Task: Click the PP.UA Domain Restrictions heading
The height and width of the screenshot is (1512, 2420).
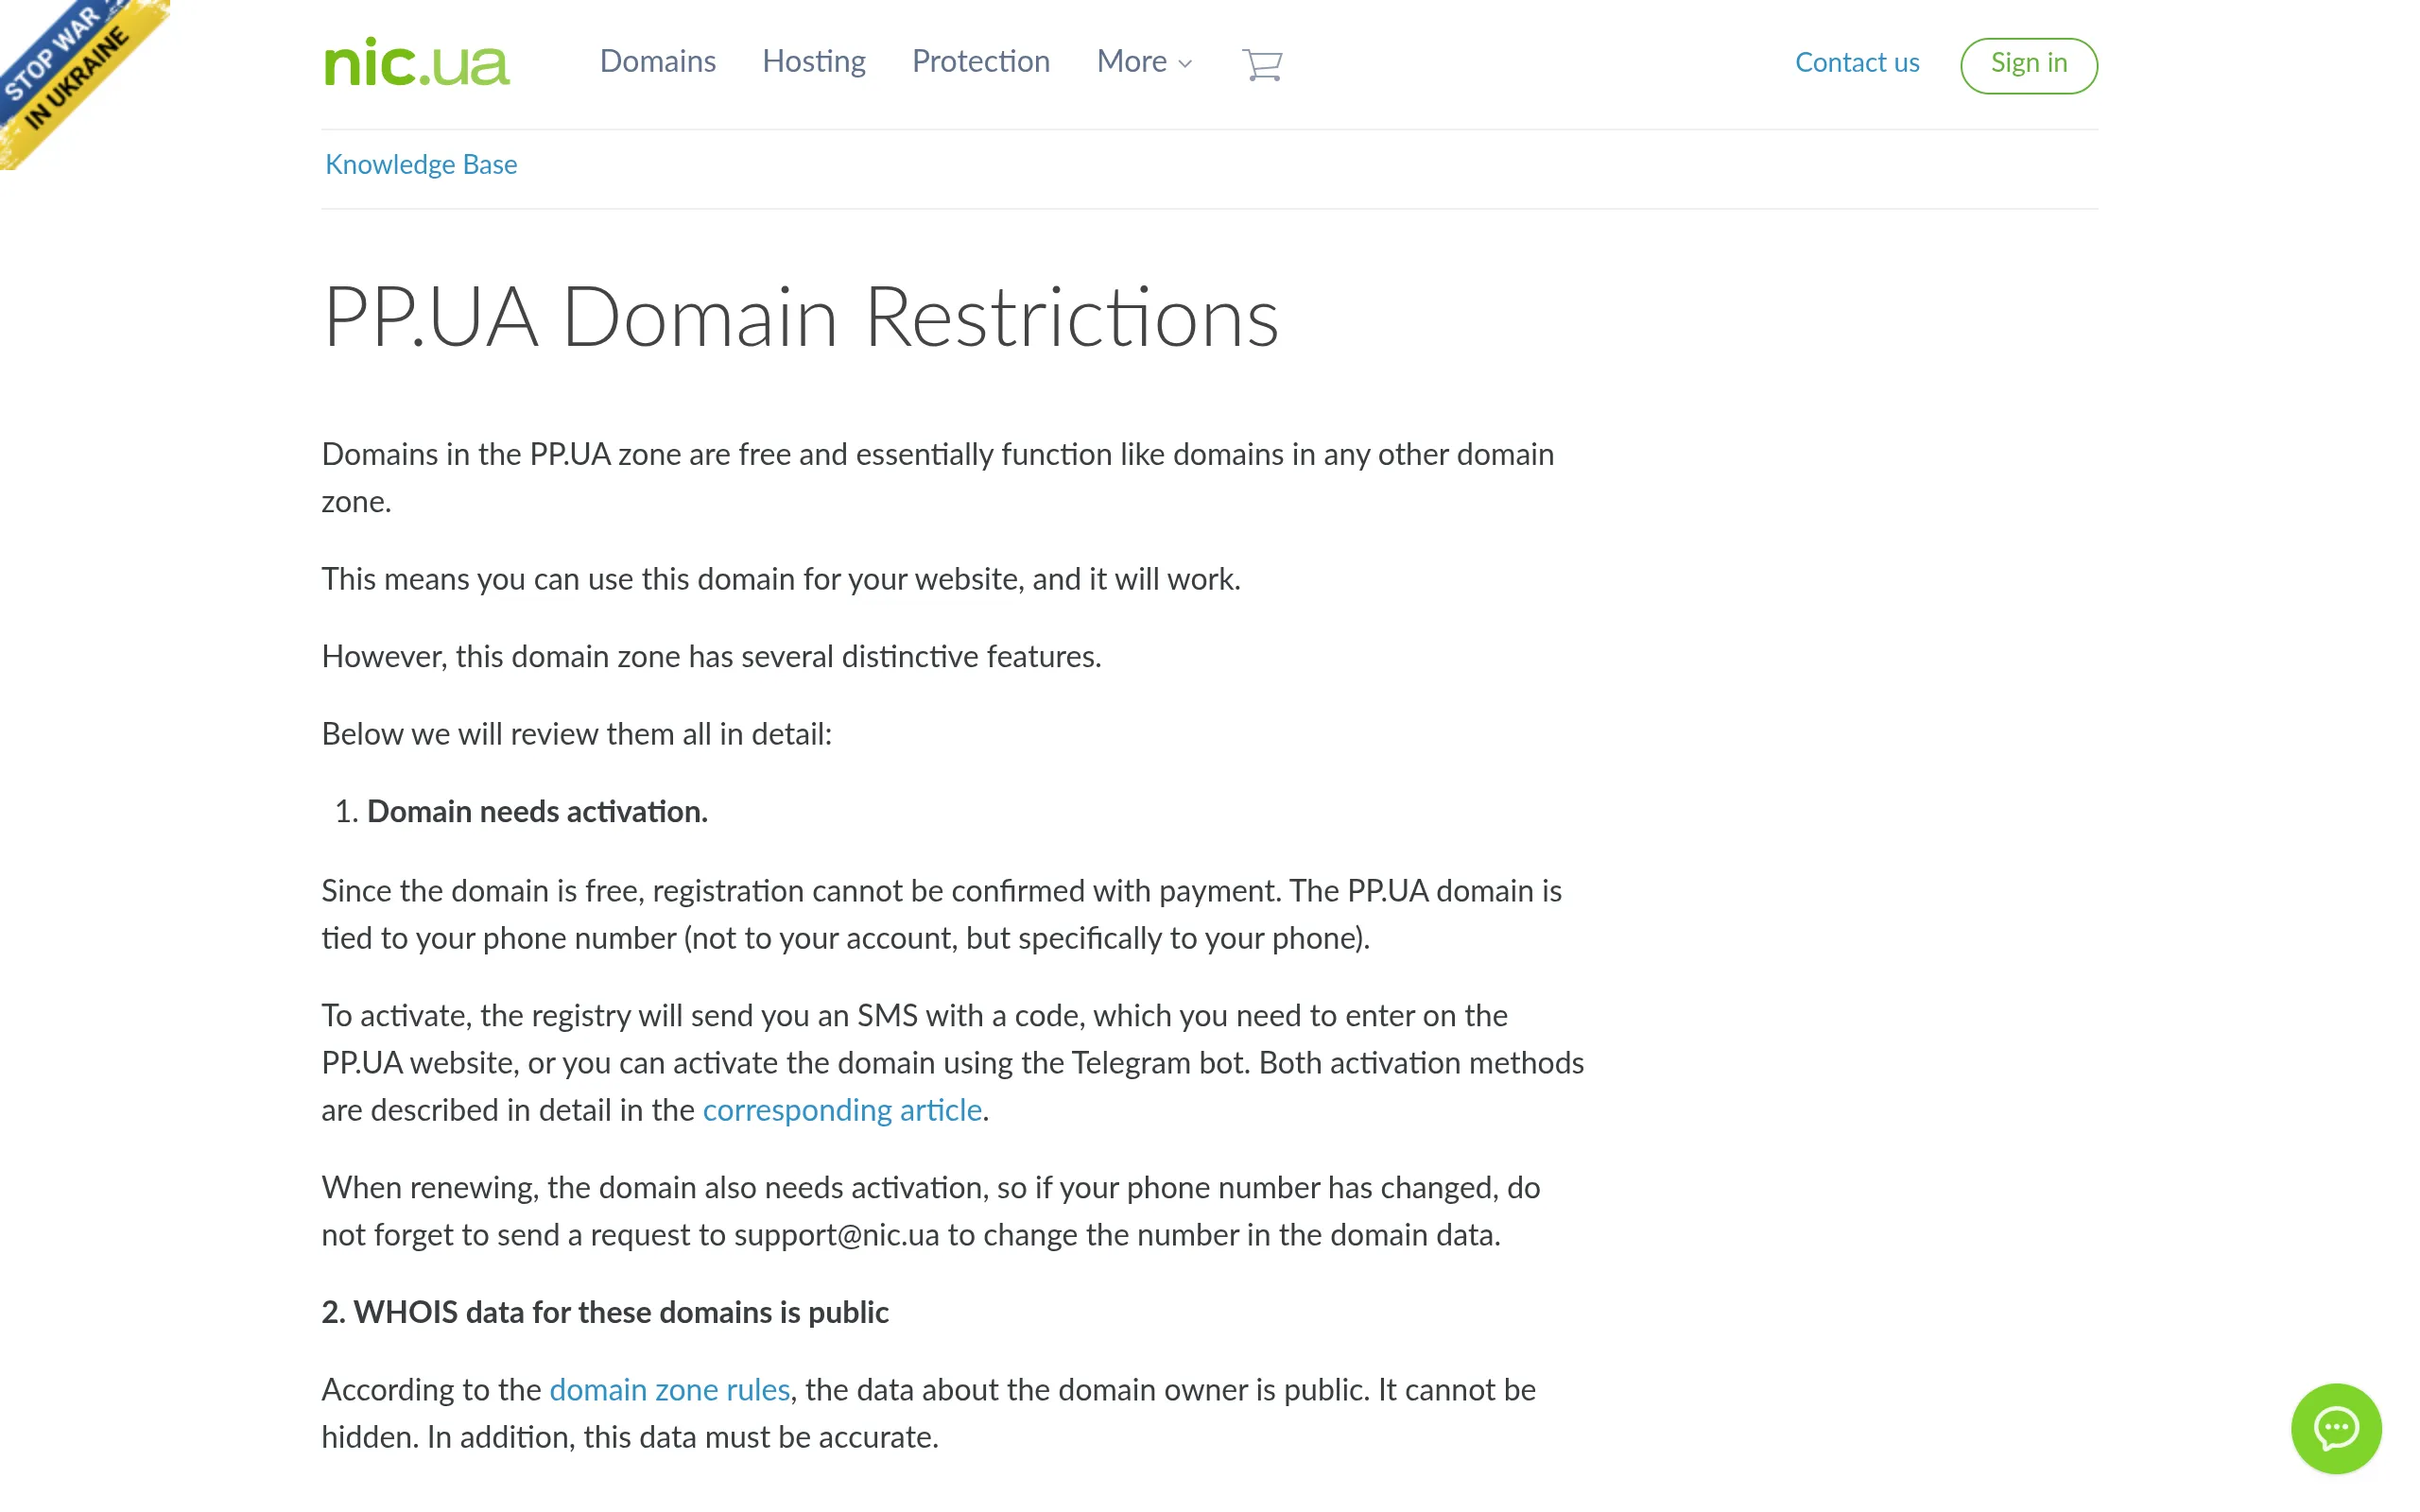Action: (x=800, y=318)
